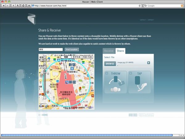Open the Contact link in header
The image size is (185, 139).
pos(143,20)
